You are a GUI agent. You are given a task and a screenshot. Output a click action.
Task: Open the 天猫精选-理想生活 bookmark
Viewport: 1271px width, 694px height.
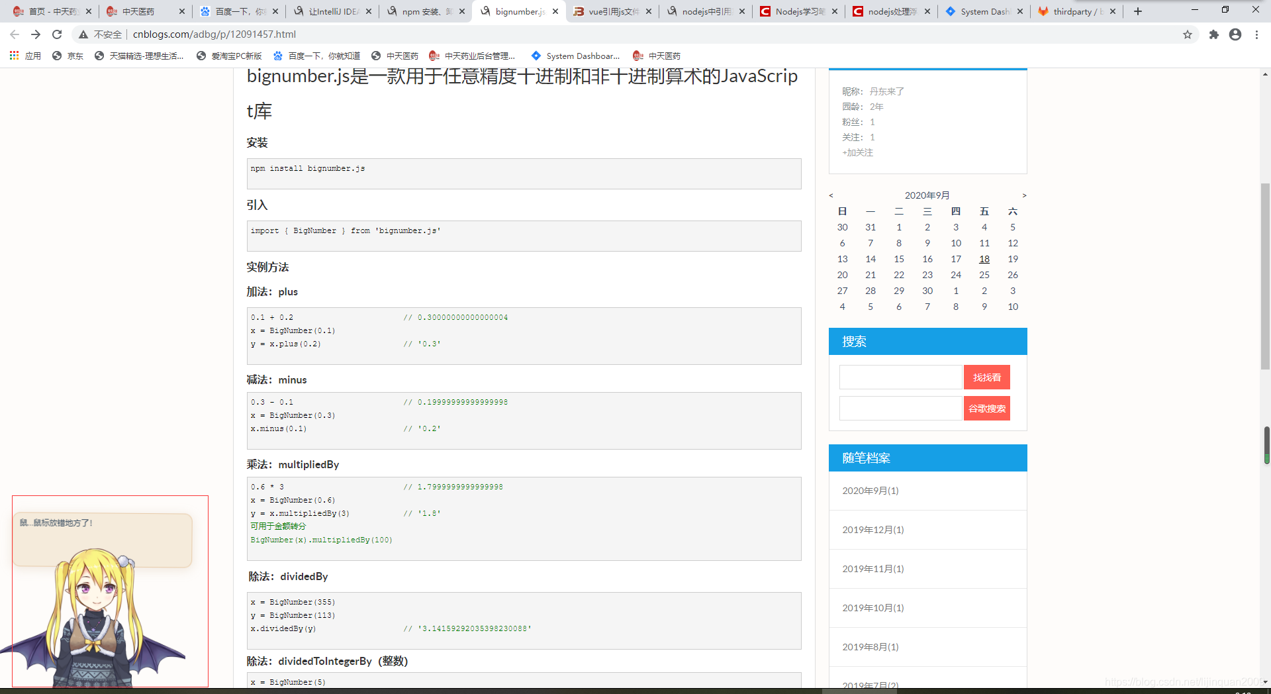tap(138, 56)
